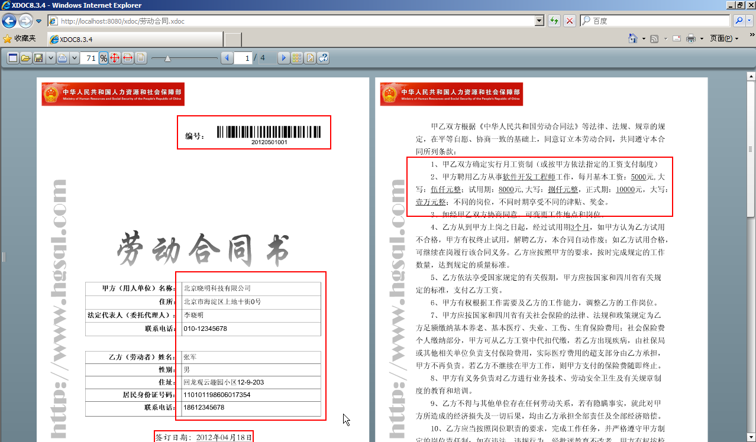Image resolution: width=756 pixels, height=442 pixels.
Task: Click the right page ministry logo banner
Action: pos(451,94)
